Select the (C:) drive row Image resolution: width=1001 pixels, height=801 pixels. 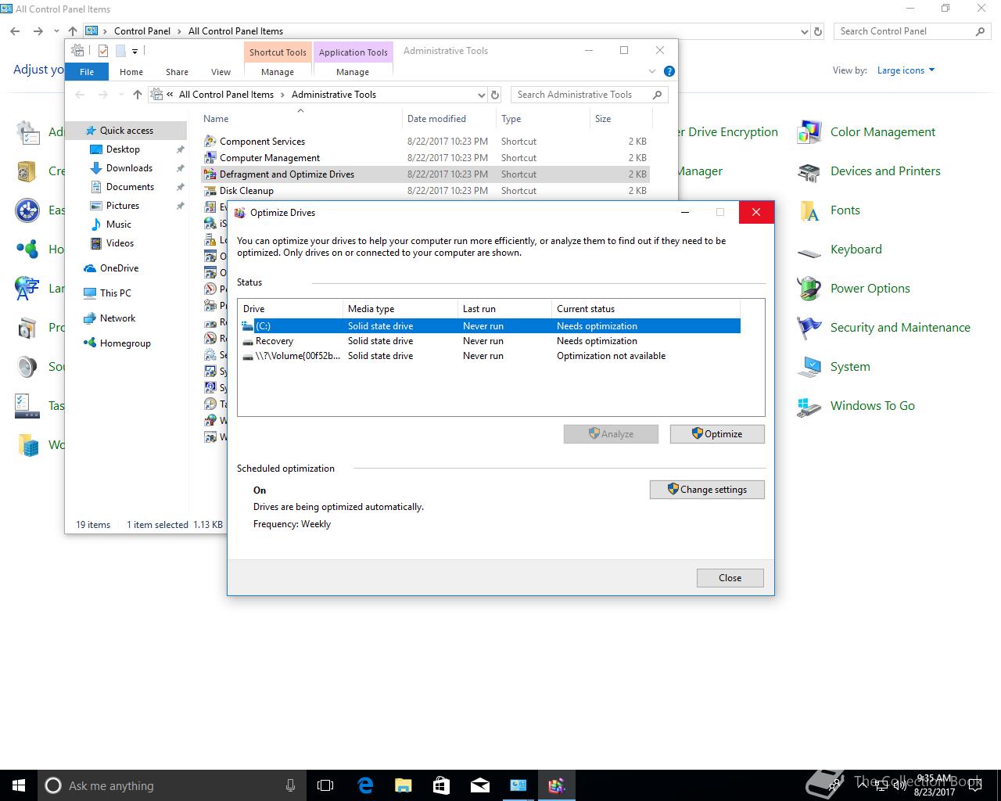[490, 326]
